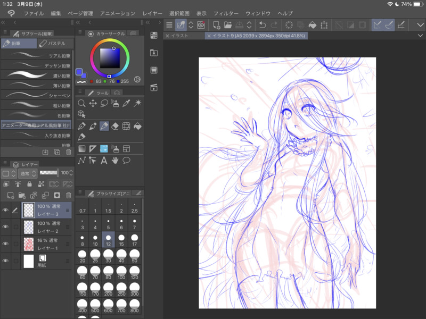The width and height of the screenshot is (426, 319).
Task: Pick the Zoom magnifier tool
Action: 81,103
